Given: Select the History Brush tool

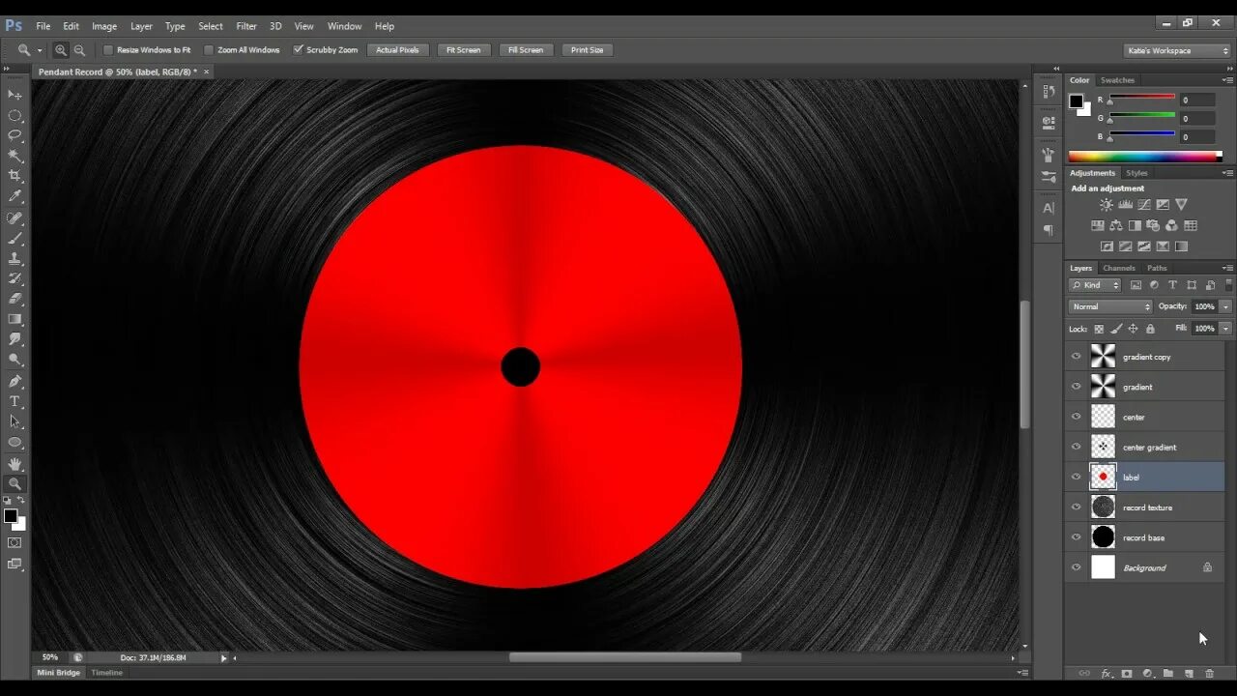Looking at the screenshot, I should click(x=14, y=278).
